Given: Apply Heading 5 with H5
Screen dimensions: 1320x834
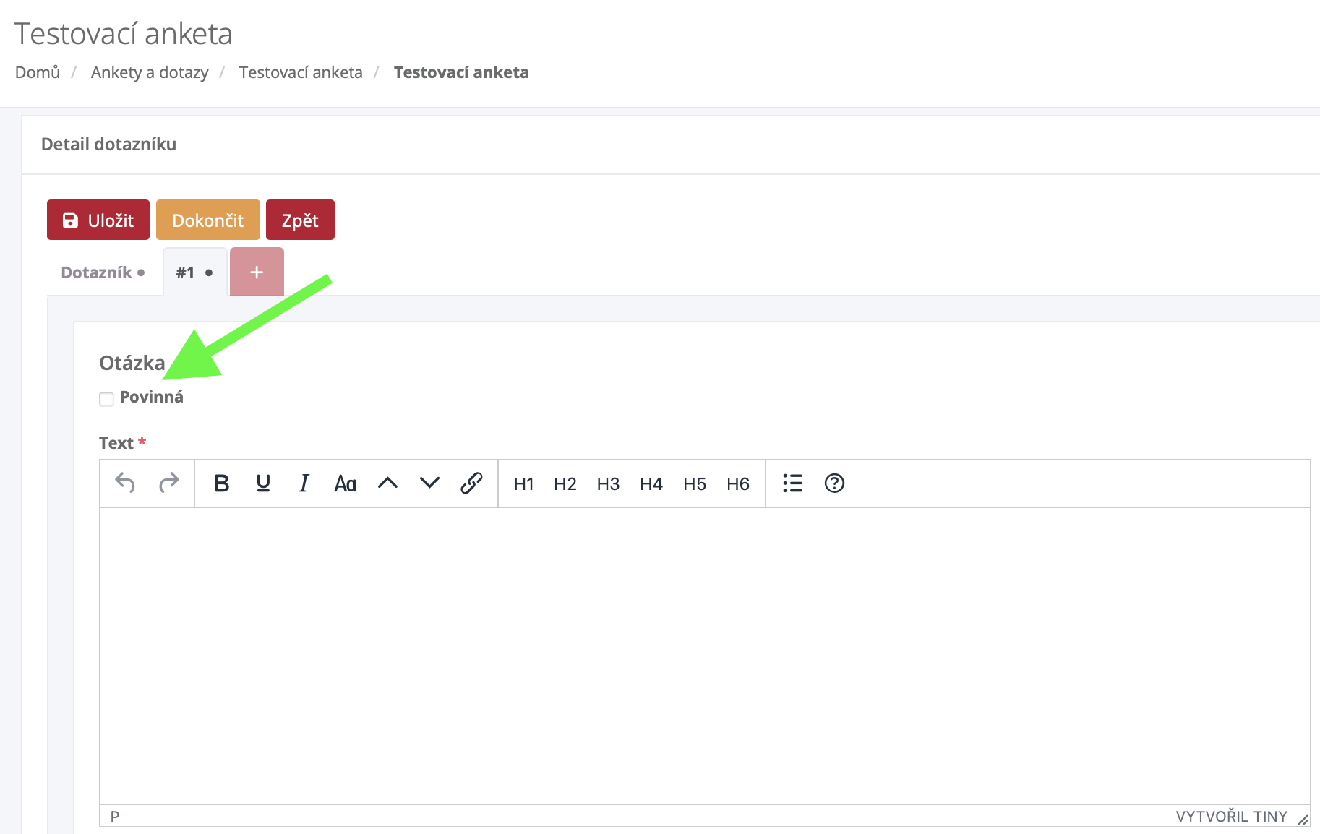Looking at the screenshot, I should (695, 483).
